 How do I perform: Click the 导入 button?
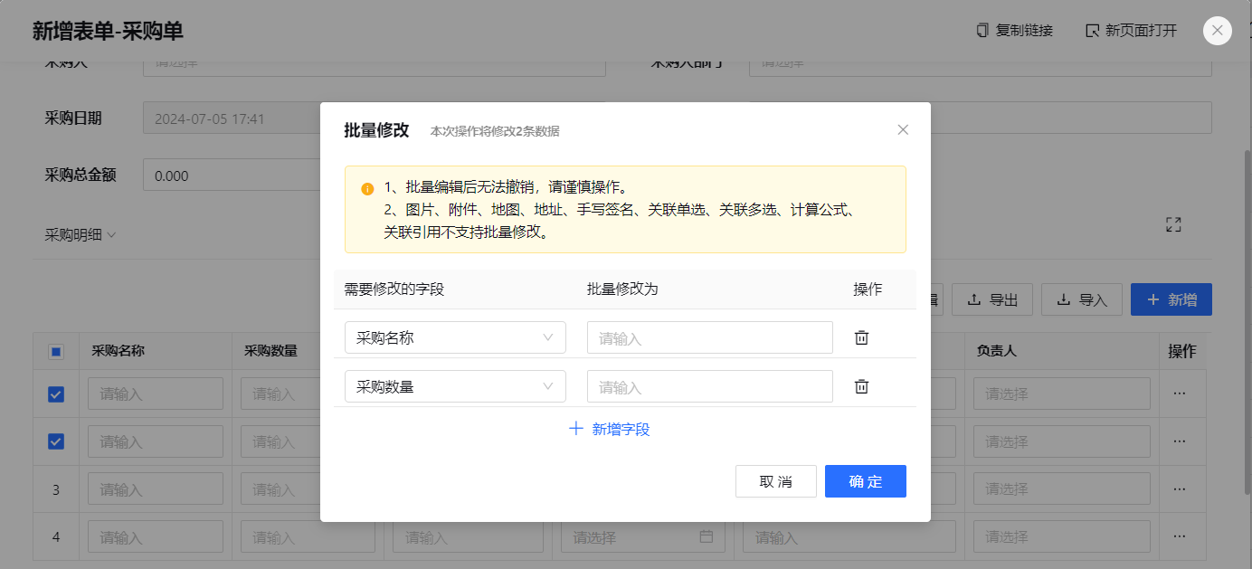point(1082,299)
